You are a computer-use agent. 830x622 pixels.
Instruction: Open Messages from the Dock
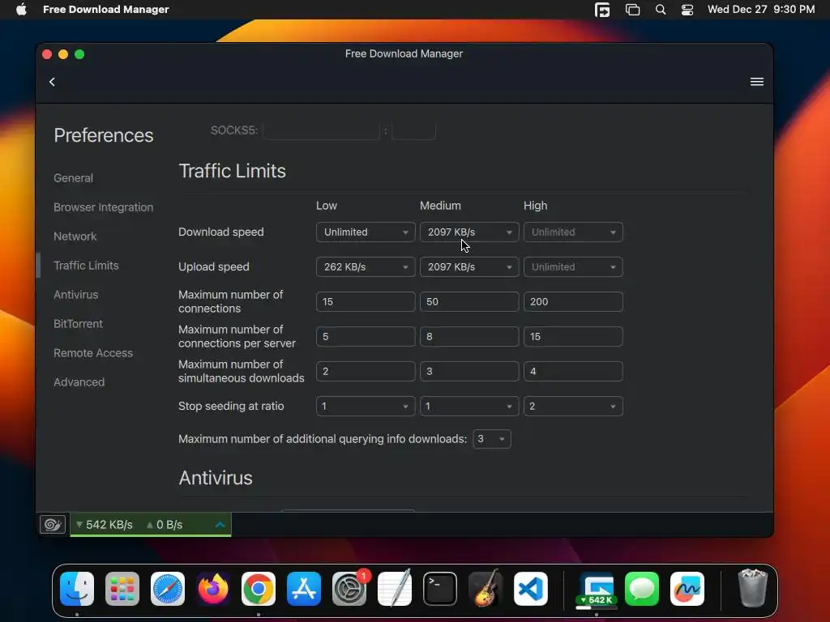[642, 589]
